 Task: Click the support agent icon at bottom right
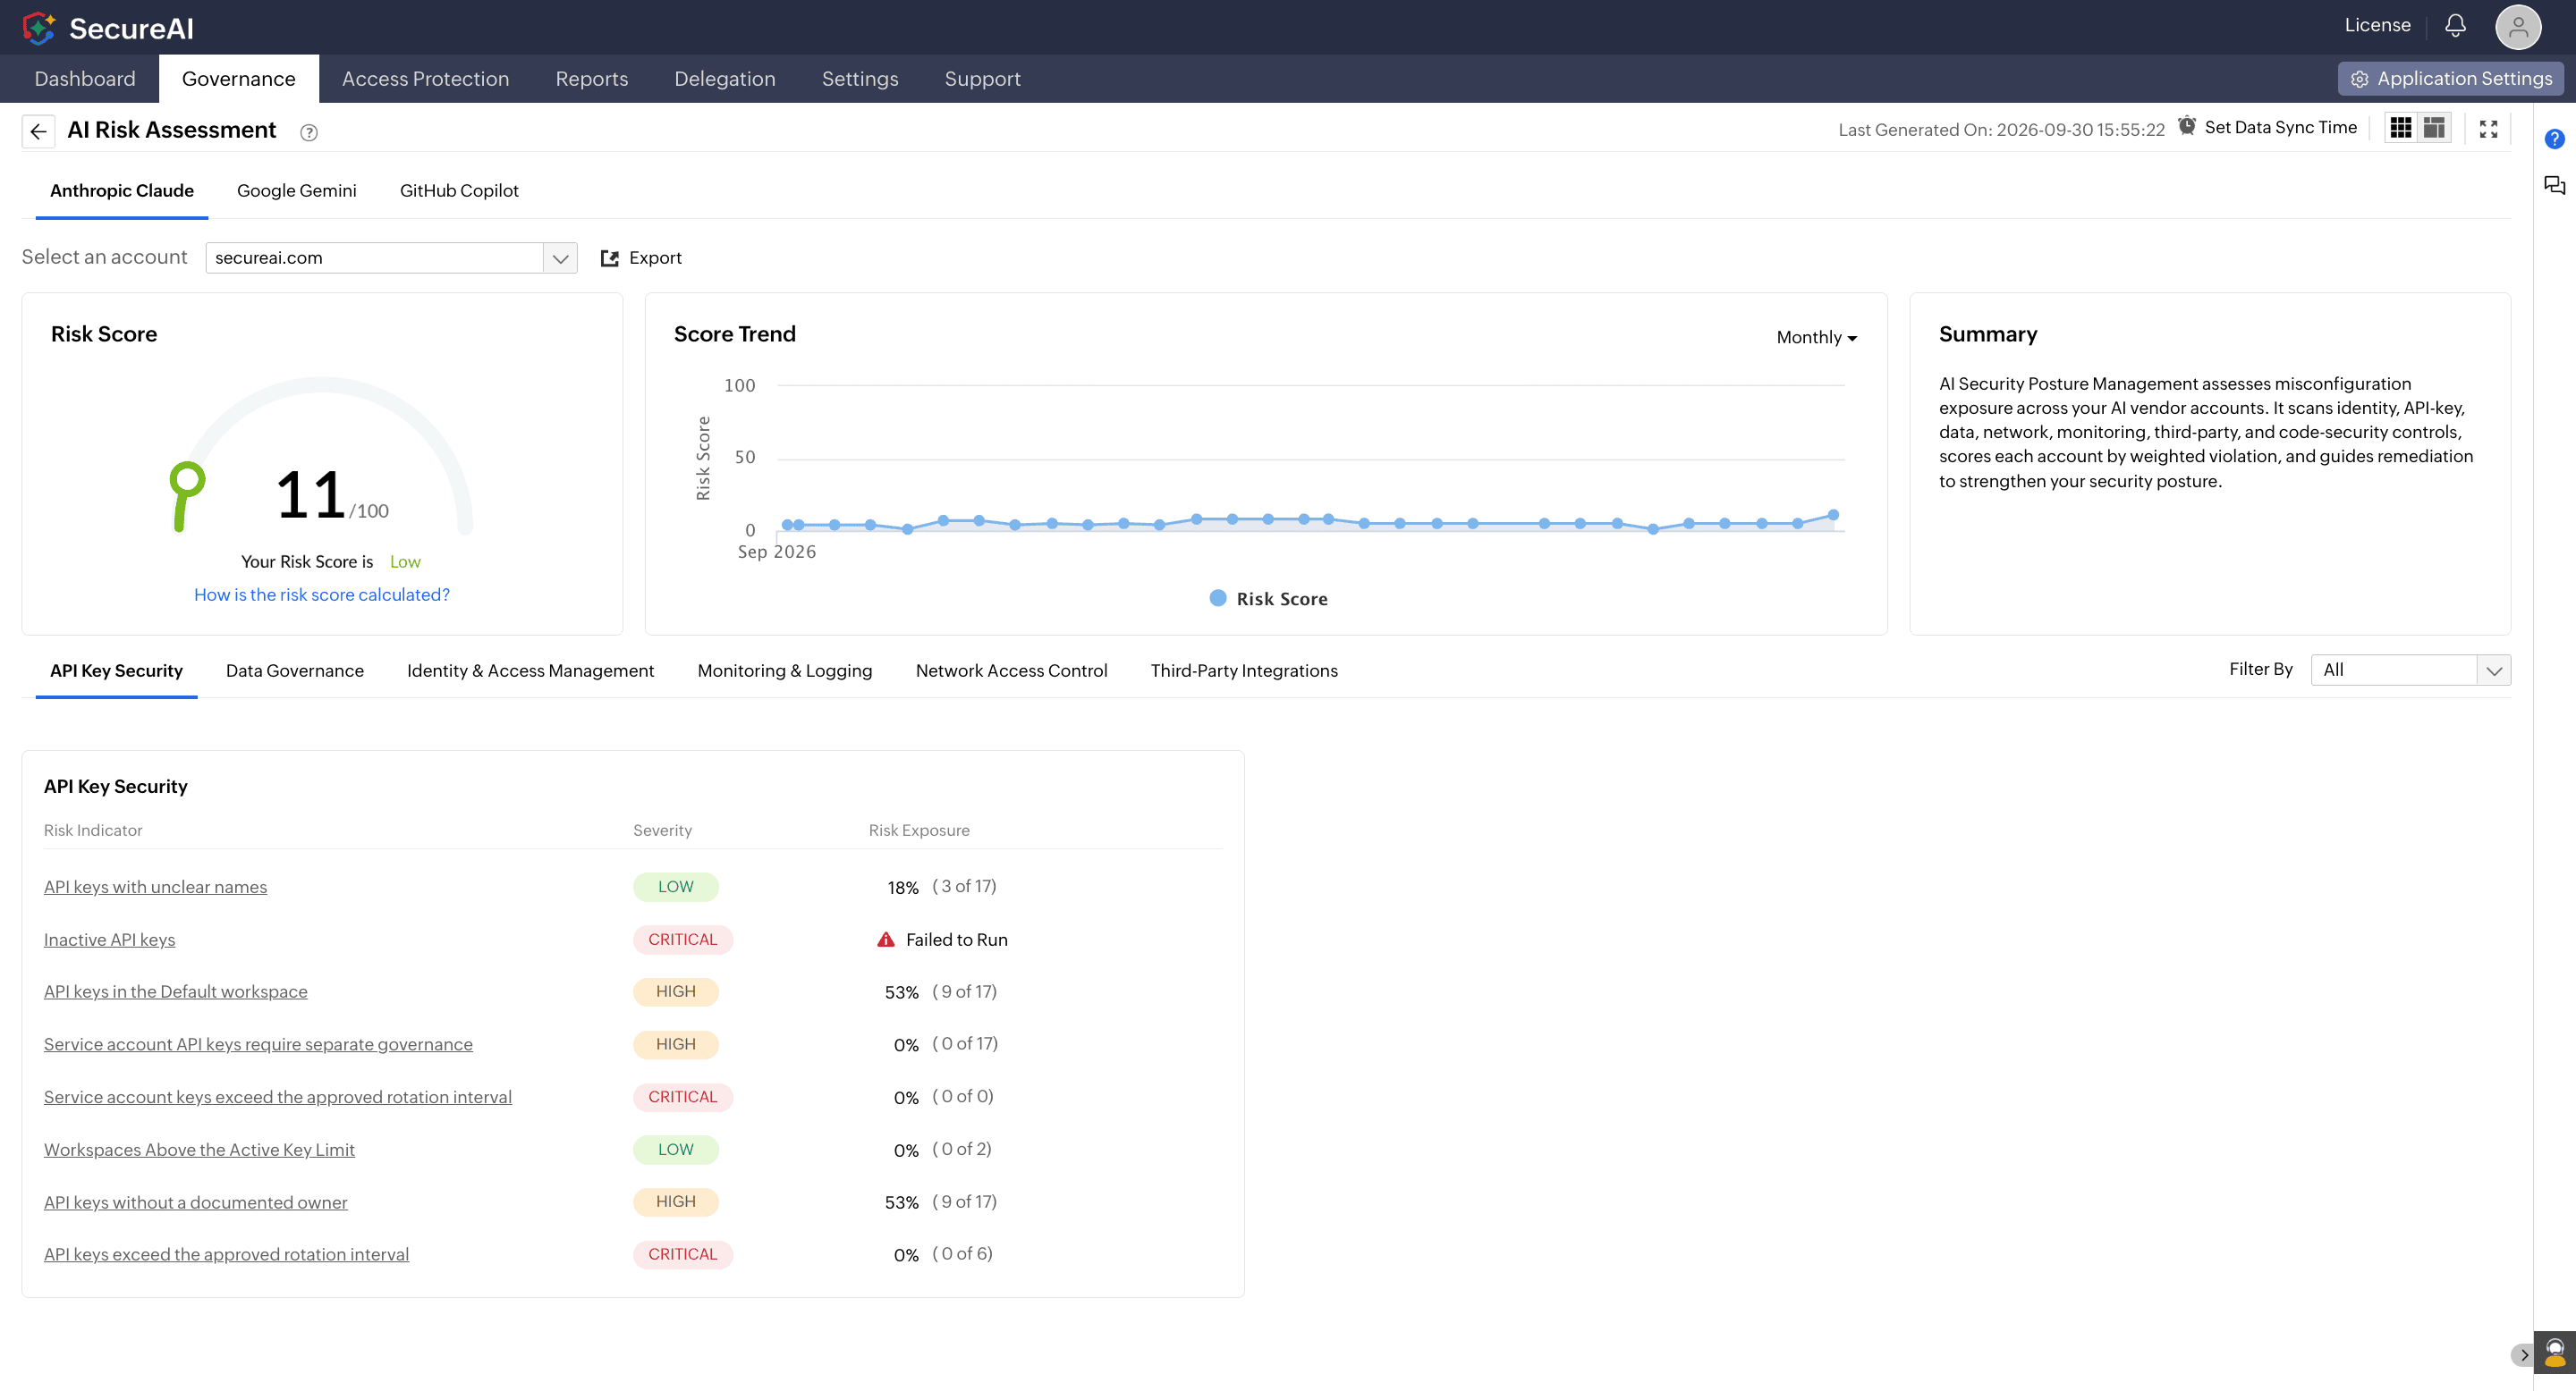pyautogui.click(x=2555, y=1352)
